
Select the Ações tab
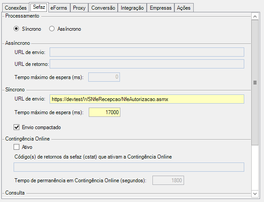pos(184,8)
